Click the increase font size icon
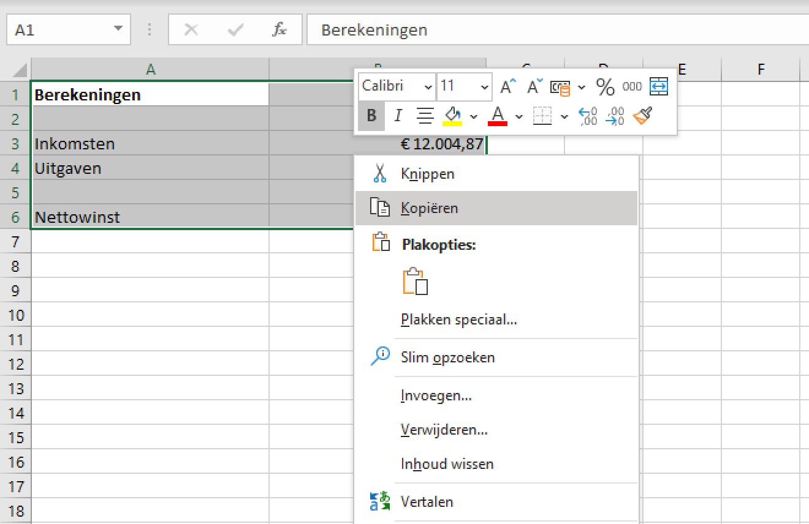 coord(506,87)
